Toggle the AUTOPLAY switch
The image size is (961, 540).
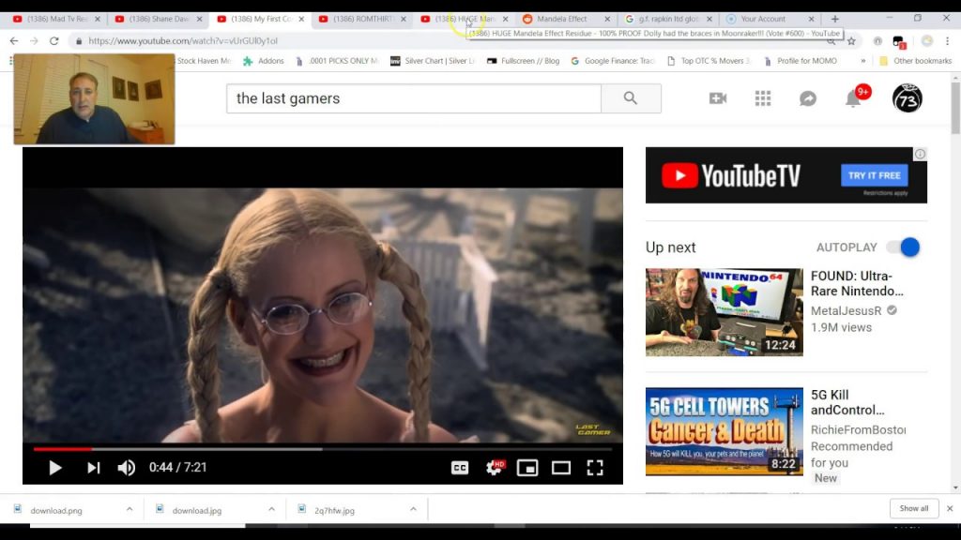click(904, 247)
